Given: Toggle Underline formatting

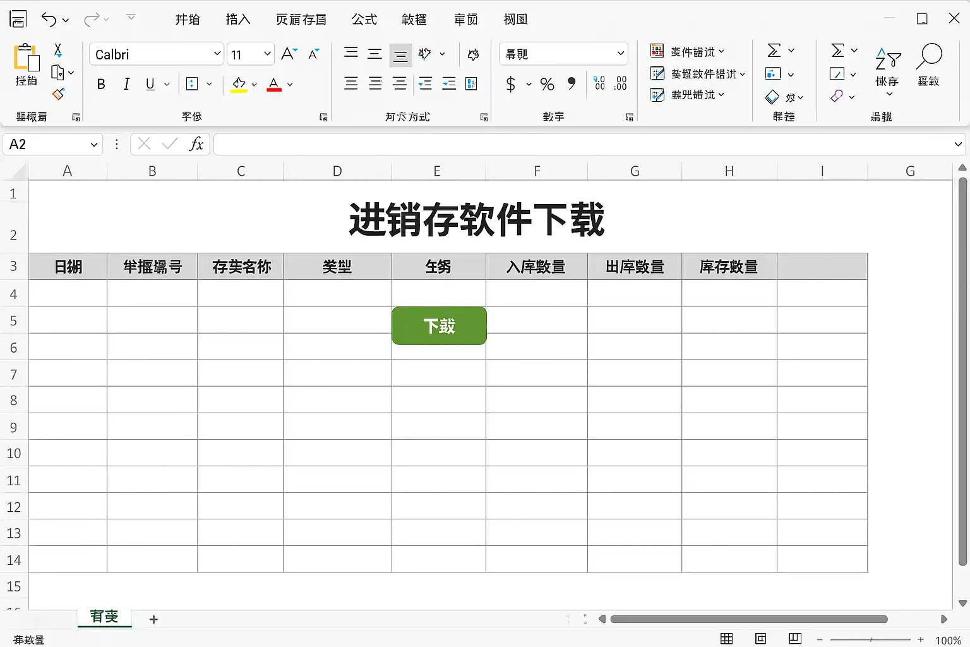Looking at the screenshot, I should coord(150,84).
